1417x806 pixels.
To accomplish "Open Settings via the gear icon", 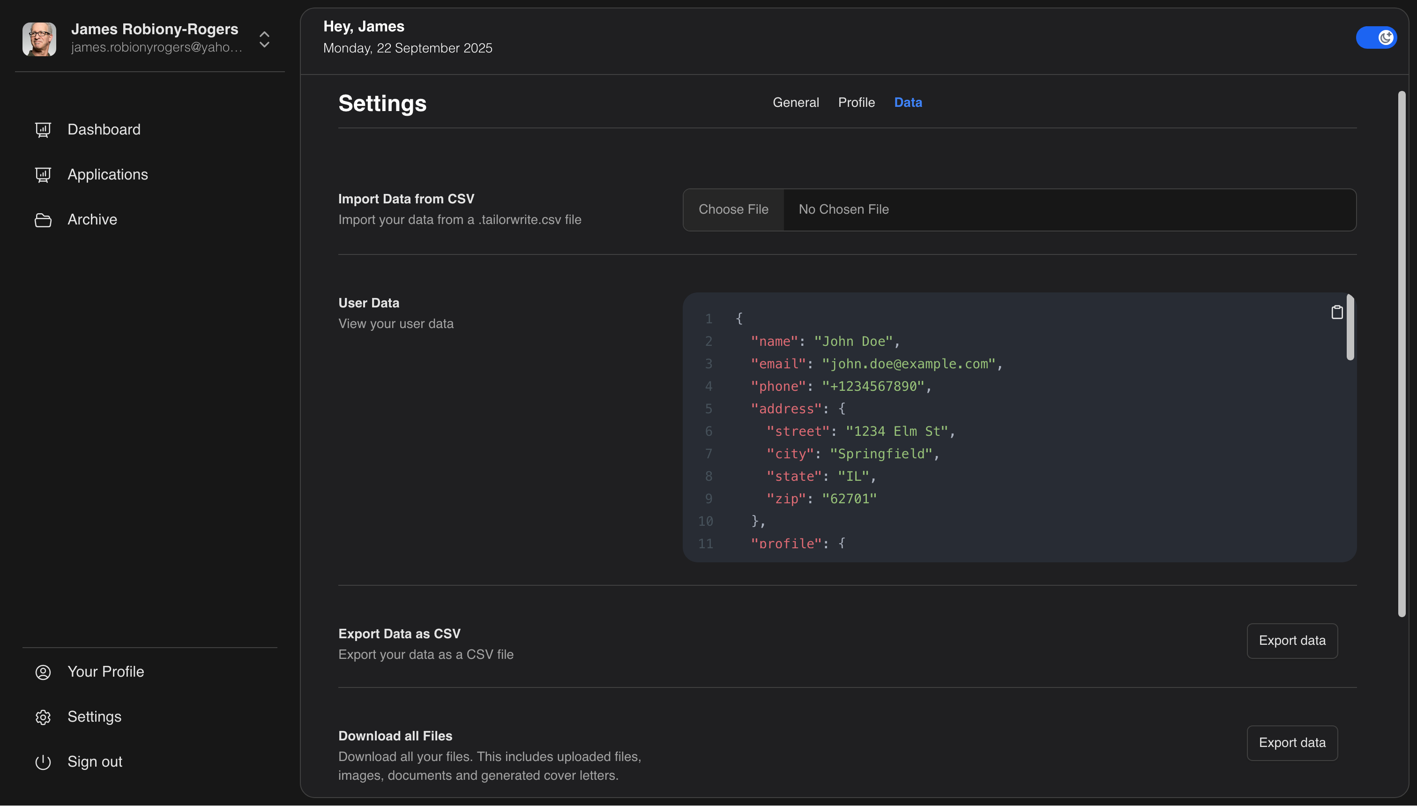I will click(43, 717).
